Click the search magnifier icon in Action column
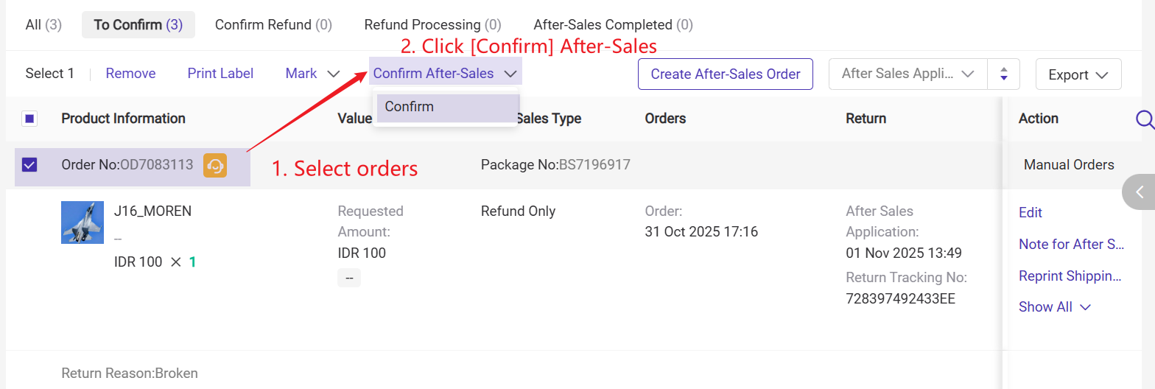The image size is (1155, 389). (x=1144, y=119)
